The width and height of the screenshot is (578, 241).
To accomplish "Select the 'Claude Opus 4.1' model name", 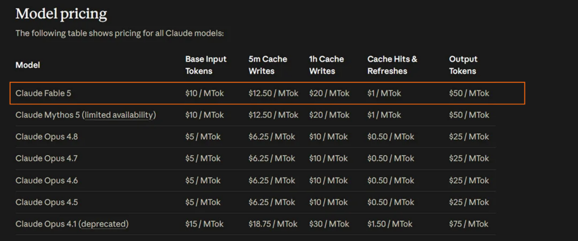I will [46, 224].
